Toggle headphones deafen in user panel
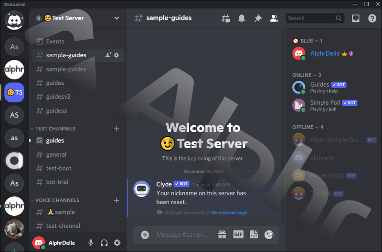This screenshot has height=252, width=382. (104, 243)
